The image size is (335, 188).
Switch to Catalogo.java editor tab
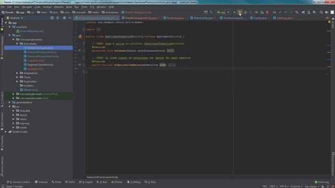tap(284, 18)
